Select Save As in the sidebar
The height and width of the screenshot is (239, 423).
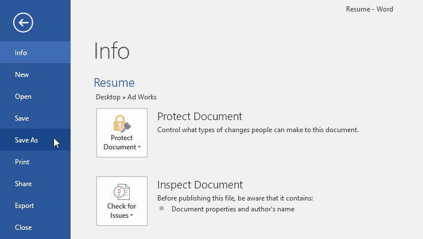pyautogui.click(x=26, y=140)
